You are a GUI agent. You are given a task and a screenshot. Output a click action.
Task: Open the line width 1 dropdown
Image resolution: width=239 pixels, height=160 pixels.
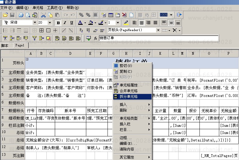coord(118,23)
